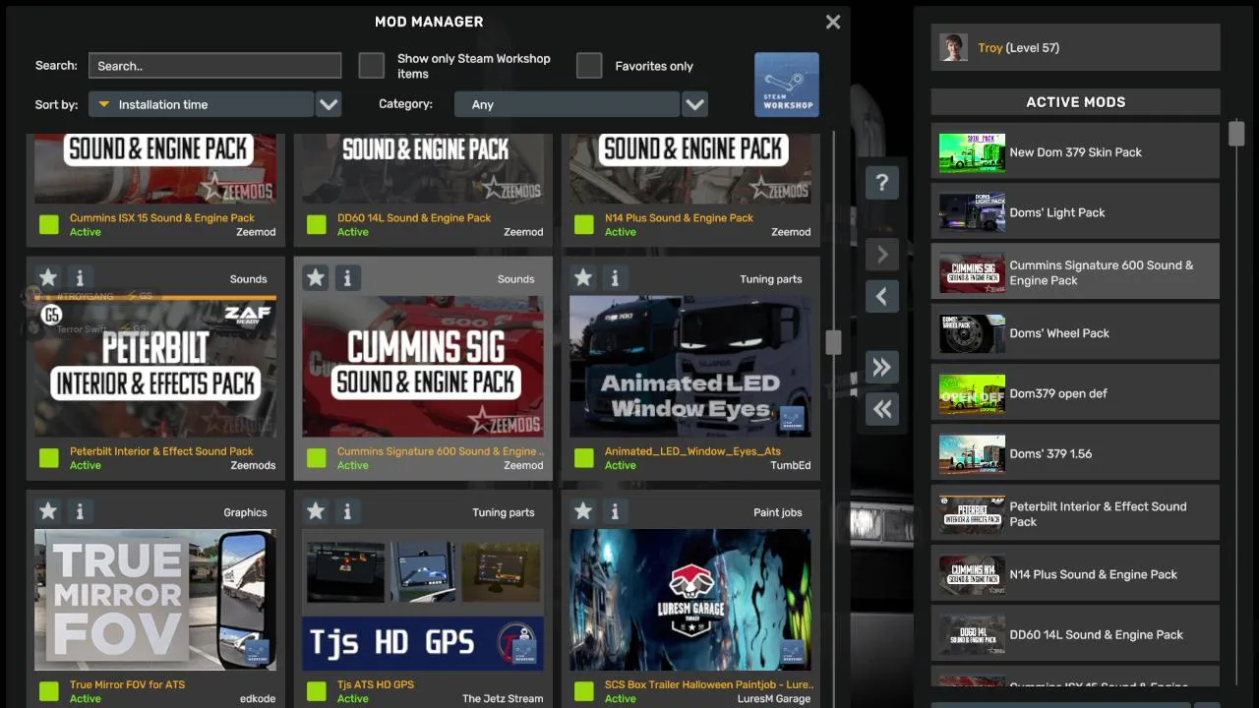Open the Steam Workshop button
This screenshot has height=708, width=1259.
786,85
